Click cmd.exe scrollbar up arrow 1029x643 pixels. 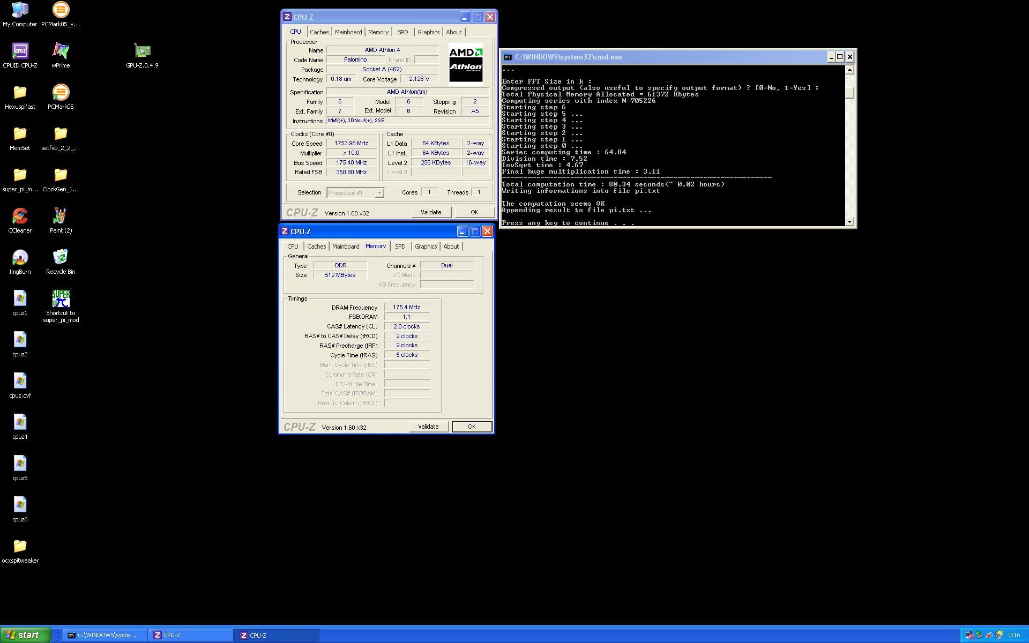point(849,70)
